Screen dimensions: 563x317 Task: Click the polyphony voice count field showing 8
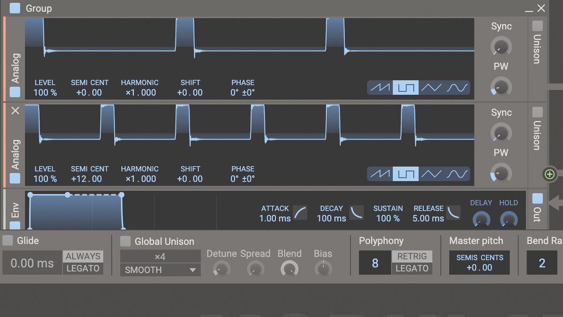coord(374,263)
